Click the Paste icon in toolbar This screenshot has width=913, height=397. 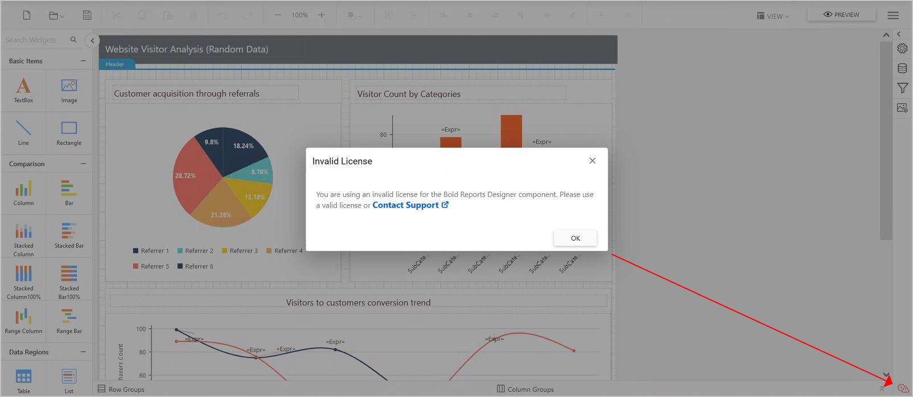(167, 15)
